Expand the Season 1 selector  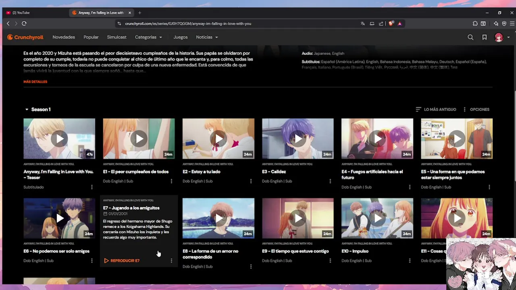click(x=37, y=110)
